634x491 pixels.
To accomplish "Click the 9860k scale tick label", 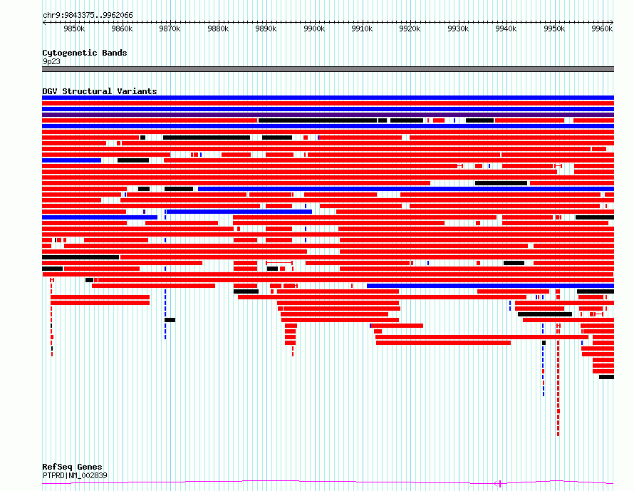I will pyautogui.click(x=122, y=29).
